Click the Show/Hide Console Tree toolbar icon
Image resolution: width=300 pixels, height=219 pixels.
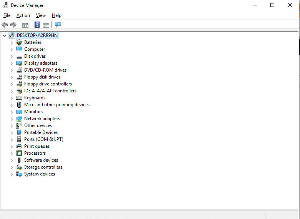click(x=25, y=25)
